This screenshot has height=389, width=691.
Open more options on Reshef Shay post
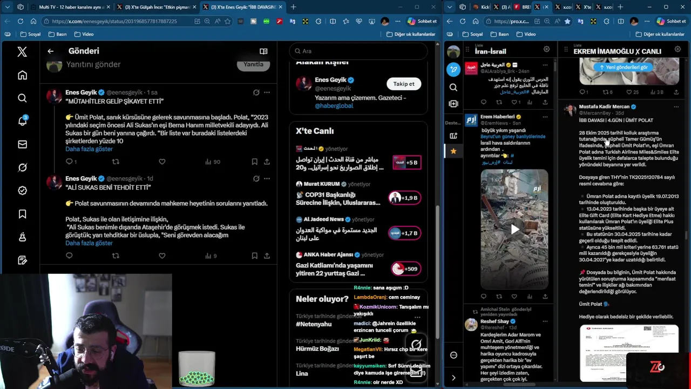[x=545, y=321]
